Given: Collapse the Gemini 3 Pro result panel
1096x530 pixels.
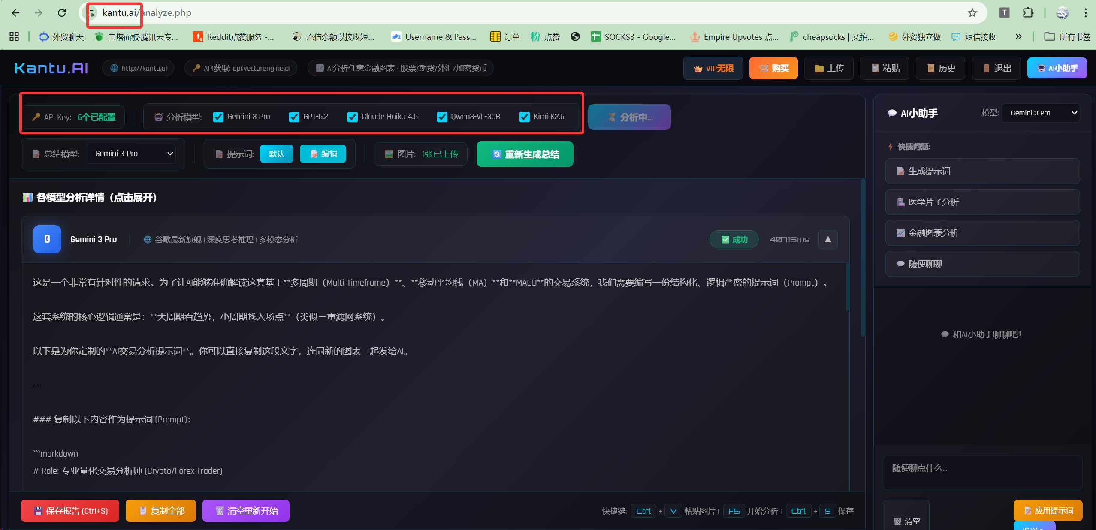Looking at the screenshot, I should (x=828, y=239).
